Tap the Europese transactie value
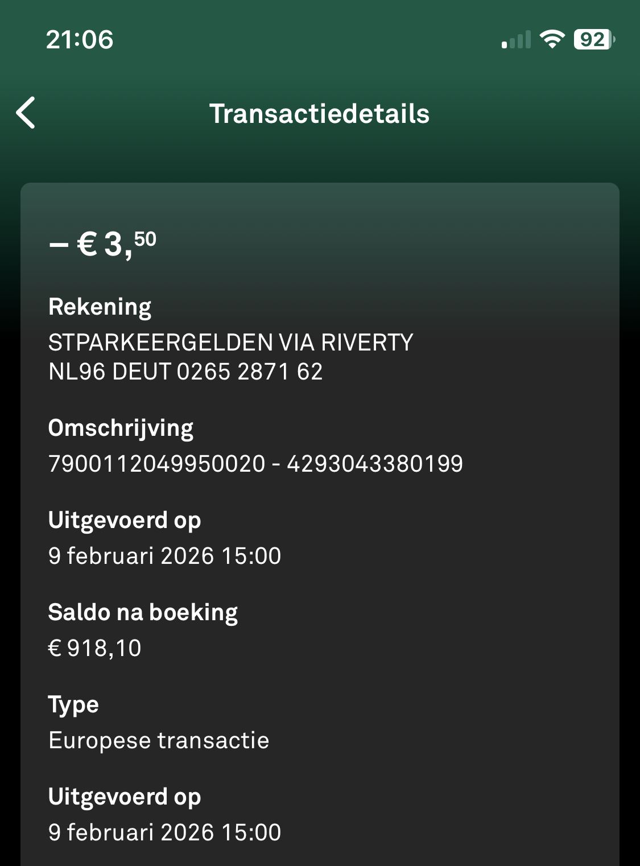The width and height of the screenshot is (640, 866). (x=159, y=740)
